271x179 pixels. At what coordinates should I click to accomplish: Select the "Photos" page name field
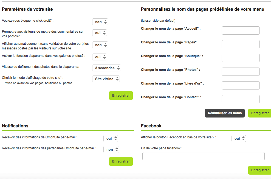(x=241, y=72)
